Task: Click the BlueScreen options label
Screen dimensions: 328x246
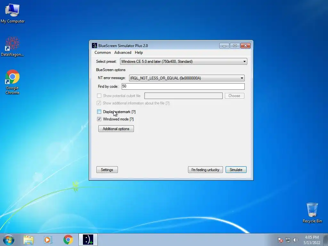Action: coord(111,70)
